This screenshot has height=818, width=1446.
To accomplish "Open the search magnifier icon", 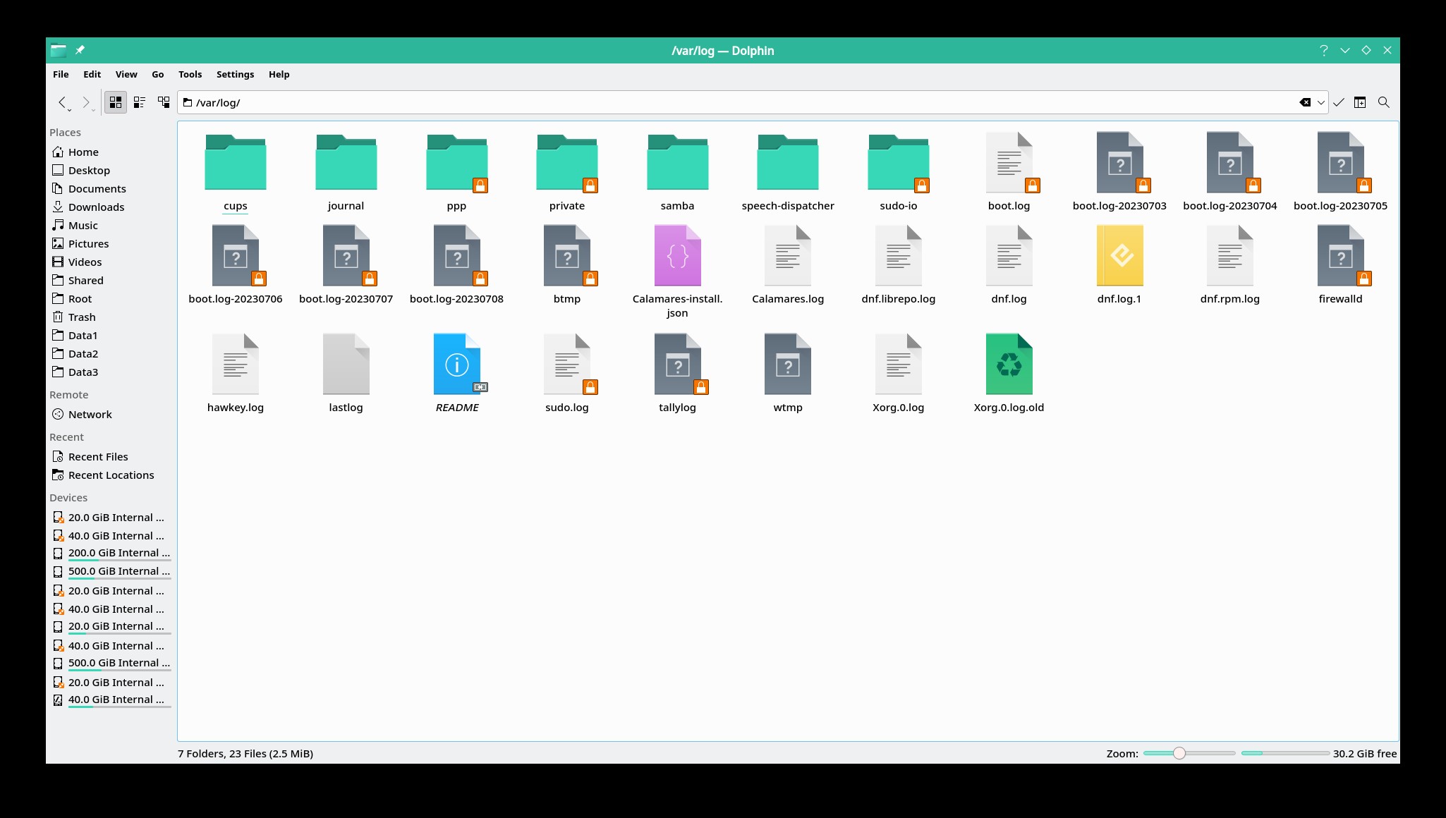I will tap(1383, 102).
